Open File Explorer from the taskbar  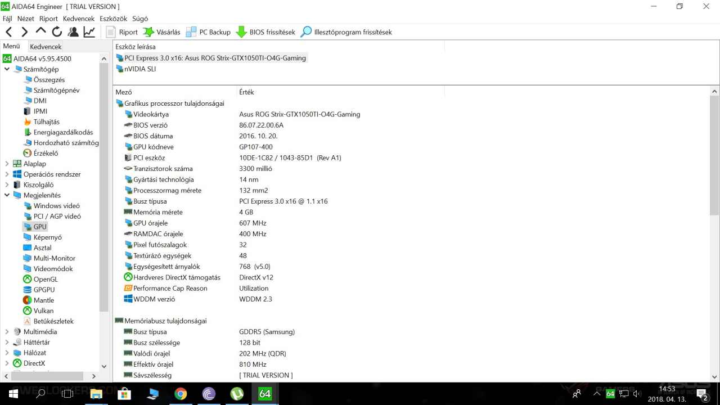click(x=96, y=394)
